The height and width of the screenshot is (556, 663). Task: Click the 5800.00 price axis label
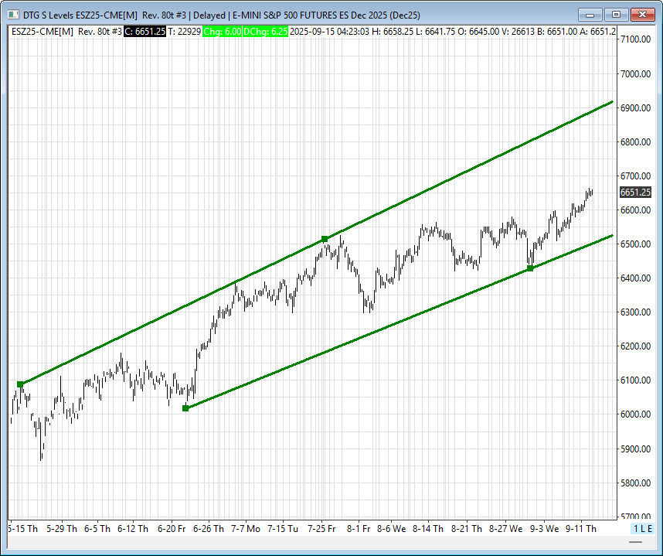click(635, 483)
